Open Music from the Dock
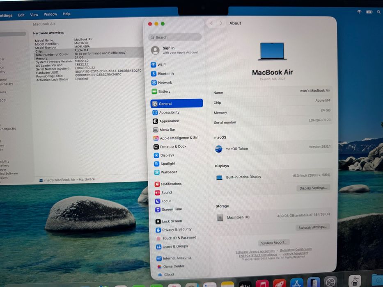Viewport: 383px width, 287px height. pyautogui.click(x=262, y=284)
